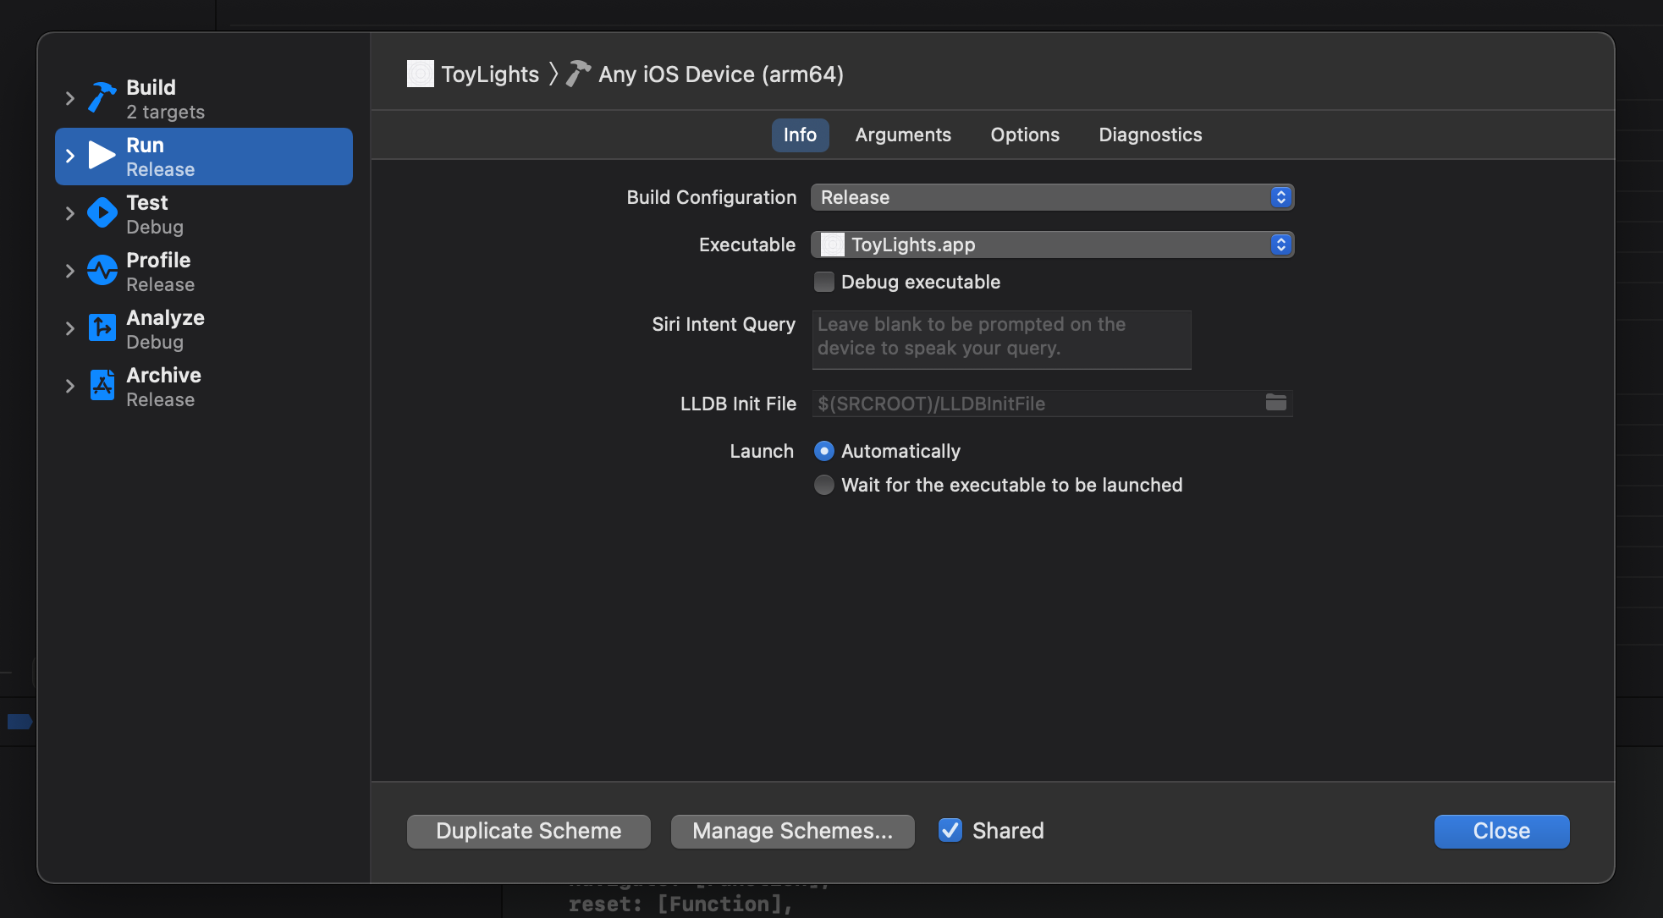Image resolution: width=1663 pixels, height=918 pixels.
Task: Open the Executable ToyLights.app dropdown
Action: coord(1052,245)
